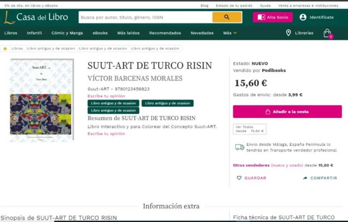Image resolution: width=348 pixels, height=222 pixels.
Task: Open the Ayuda link
Action: click(x=265, y=5)
